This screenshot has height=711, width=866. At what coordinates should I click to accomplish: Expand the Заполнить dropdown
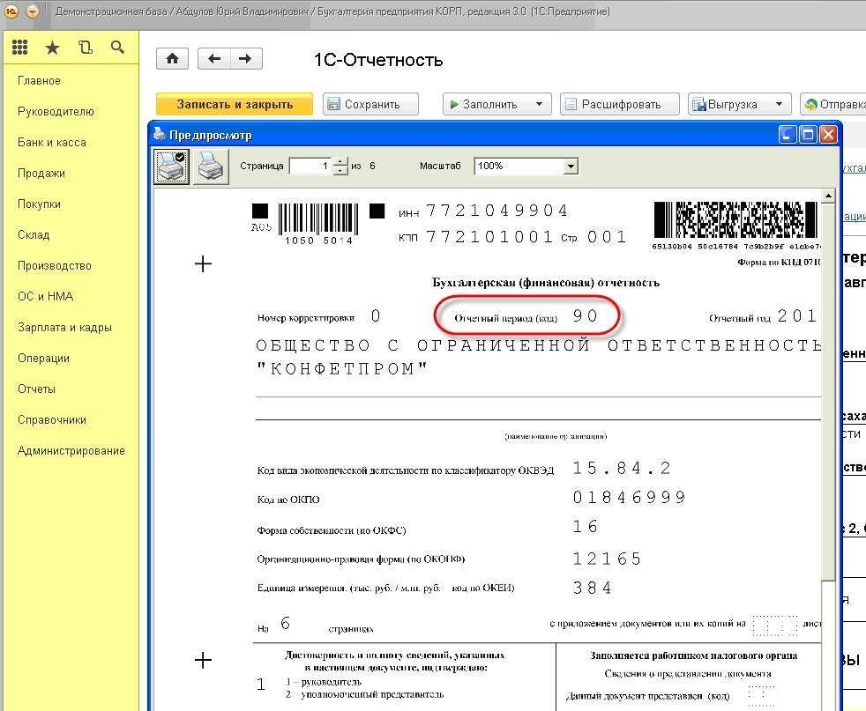tap(539, 104)
